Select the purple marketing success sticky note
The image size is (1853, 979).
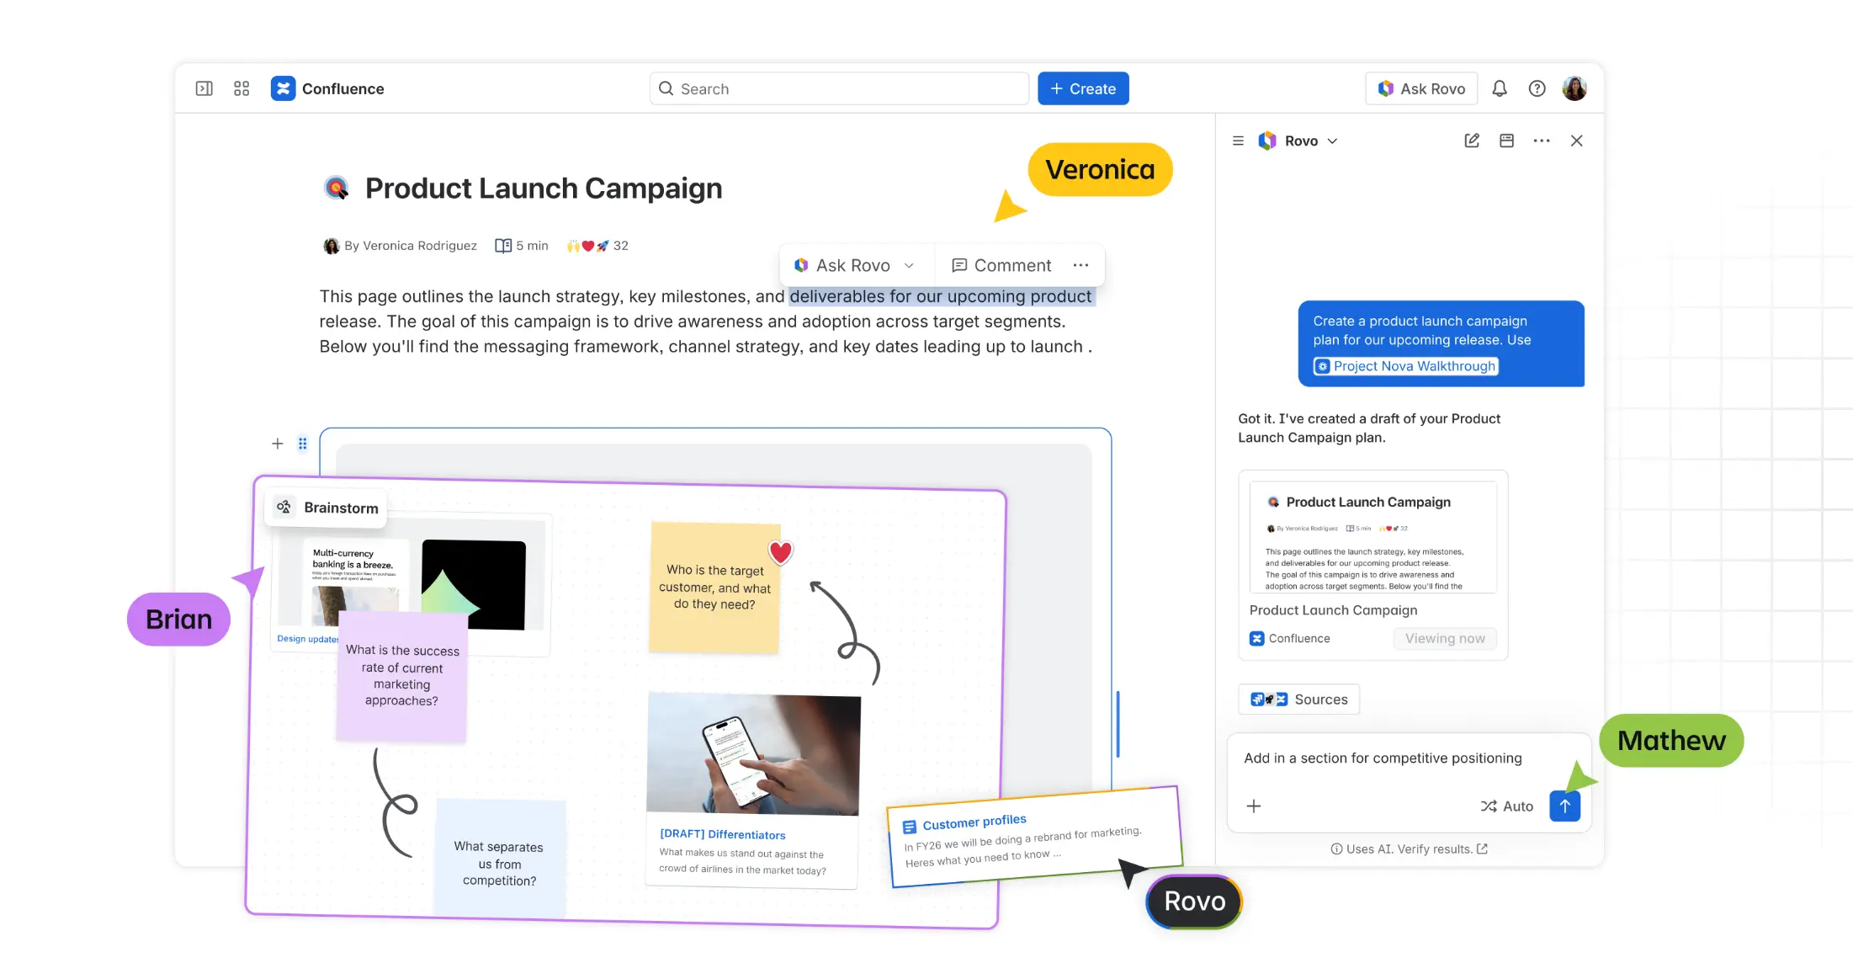point(401,676)
